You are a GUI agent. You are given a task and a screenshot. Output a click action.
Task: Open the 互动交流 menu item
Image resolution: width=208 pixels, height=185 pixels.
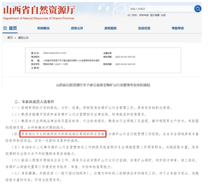[144, 28]
